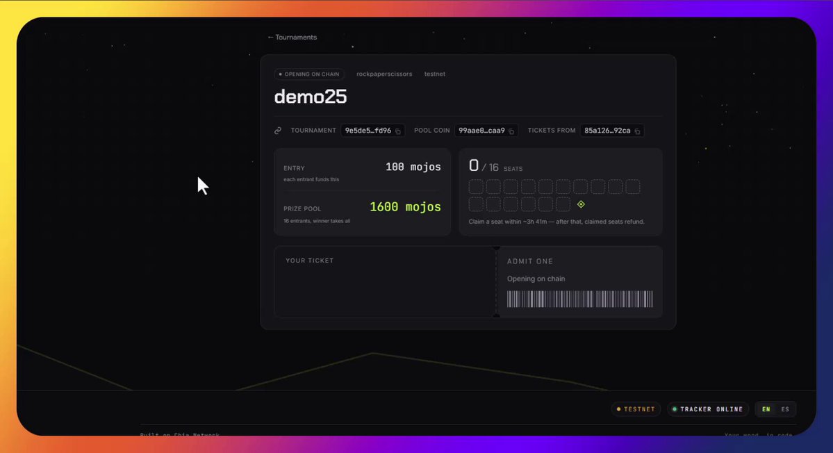Click the pool coin hash 99aae0…caa9 field
833x453 pixels.
coord(486,131)
